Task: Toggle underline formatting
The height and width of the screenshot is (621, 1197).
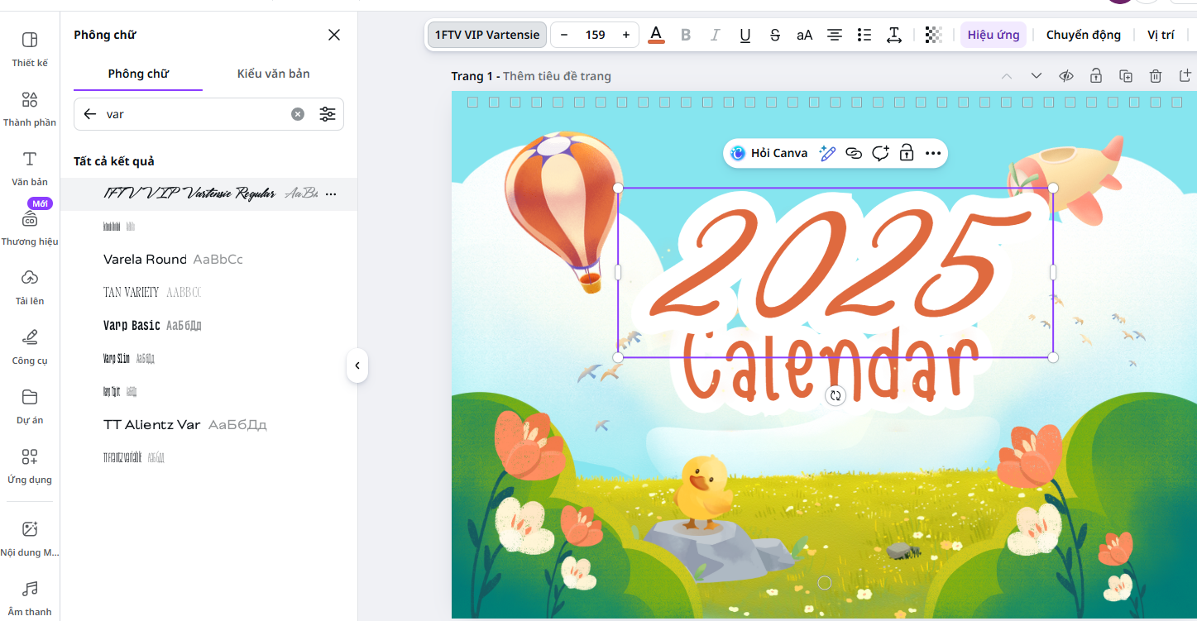Action: 745,35
